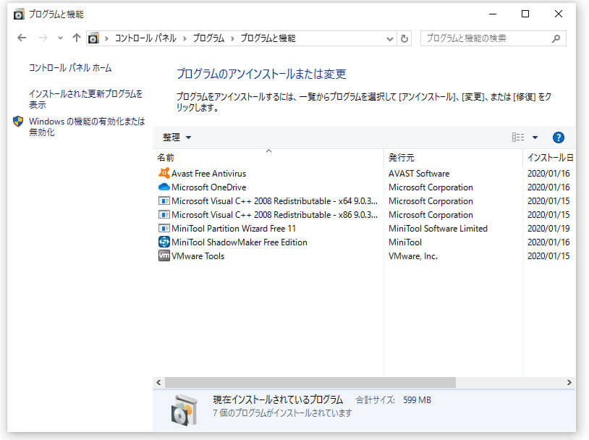Image resolution: width=589 pixels, height=440 pixels.
Task: Select Visual C++ 2008 Redistributable x86 entry
Action: (x=274, y=215)
